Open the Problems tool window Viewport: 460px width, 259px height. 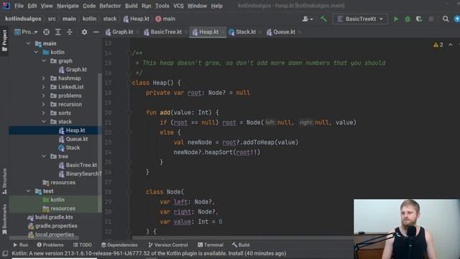[x=50, y=245]
